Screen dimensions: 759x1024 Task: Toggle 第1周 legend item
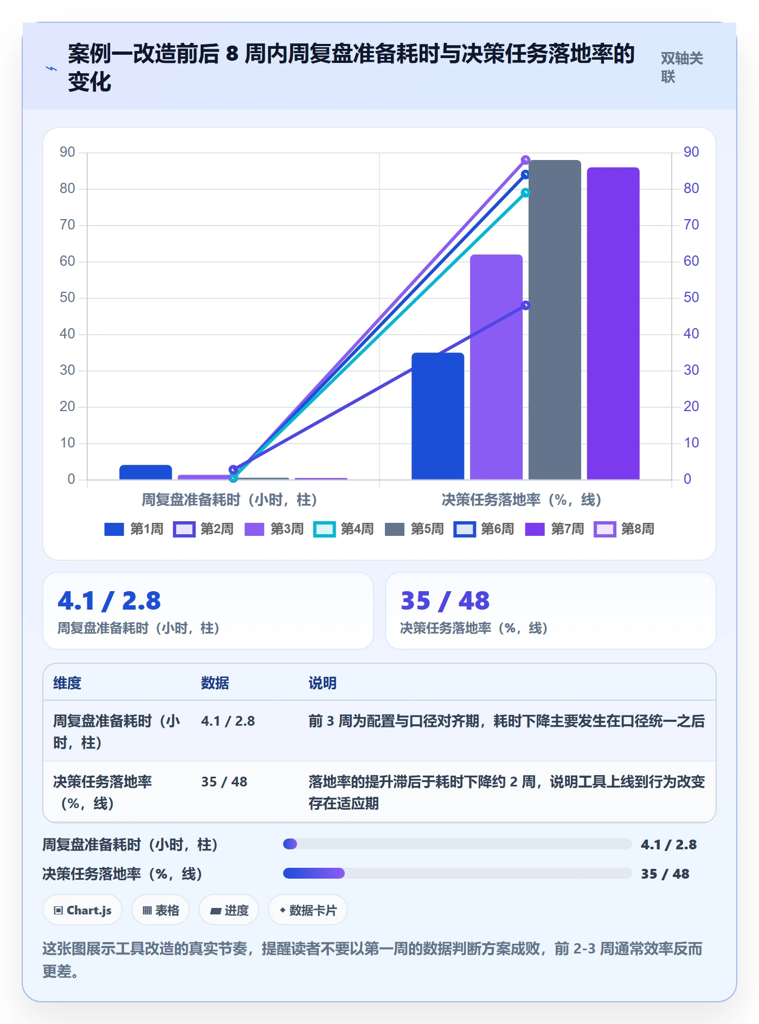133,529
